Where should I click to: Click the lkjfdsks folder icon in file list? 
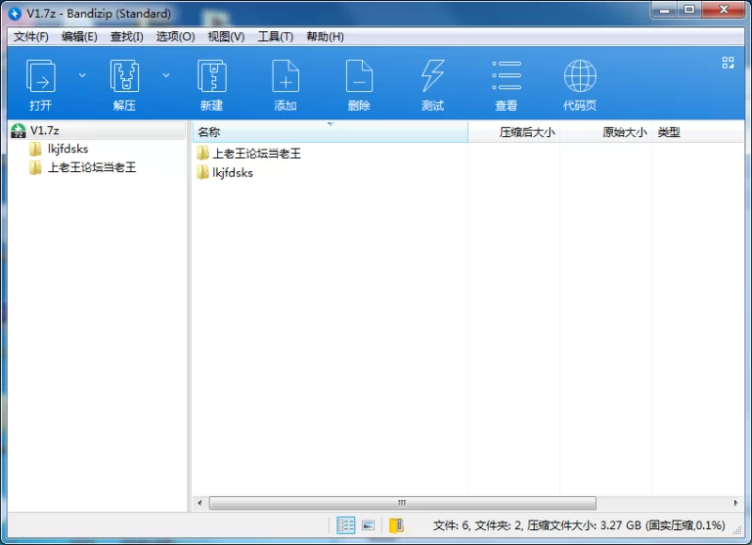[x=202, y=173]
